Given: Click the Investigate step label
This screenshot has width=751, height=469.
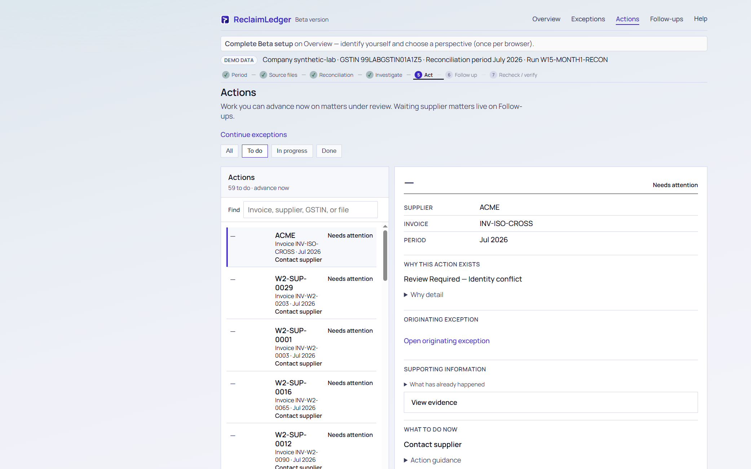Looking at the screenshot, I should pos(389,75).
